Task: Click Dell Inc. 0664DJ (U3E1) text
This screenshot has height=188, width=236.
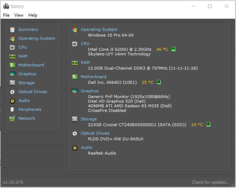Action: point(112,82)
